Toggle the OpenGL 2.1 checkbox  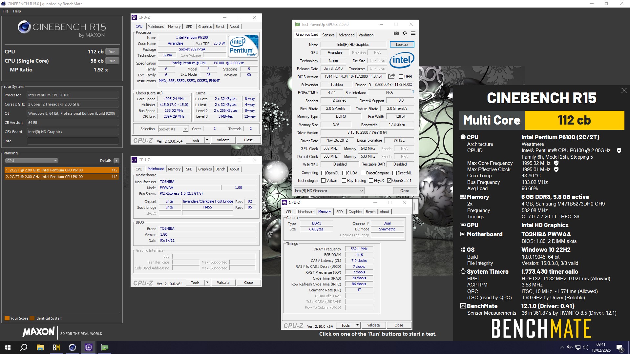(389, 181)
